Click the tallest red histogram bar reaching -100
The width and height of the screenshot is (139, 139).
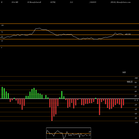click(52, 110)
